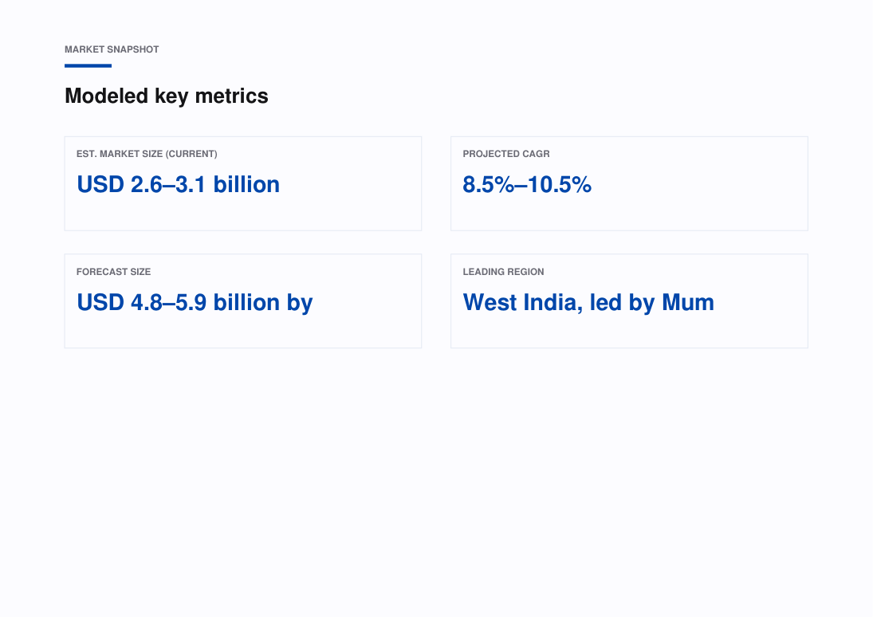Select the 8.5%–10.5% value

tap(527, 185)
